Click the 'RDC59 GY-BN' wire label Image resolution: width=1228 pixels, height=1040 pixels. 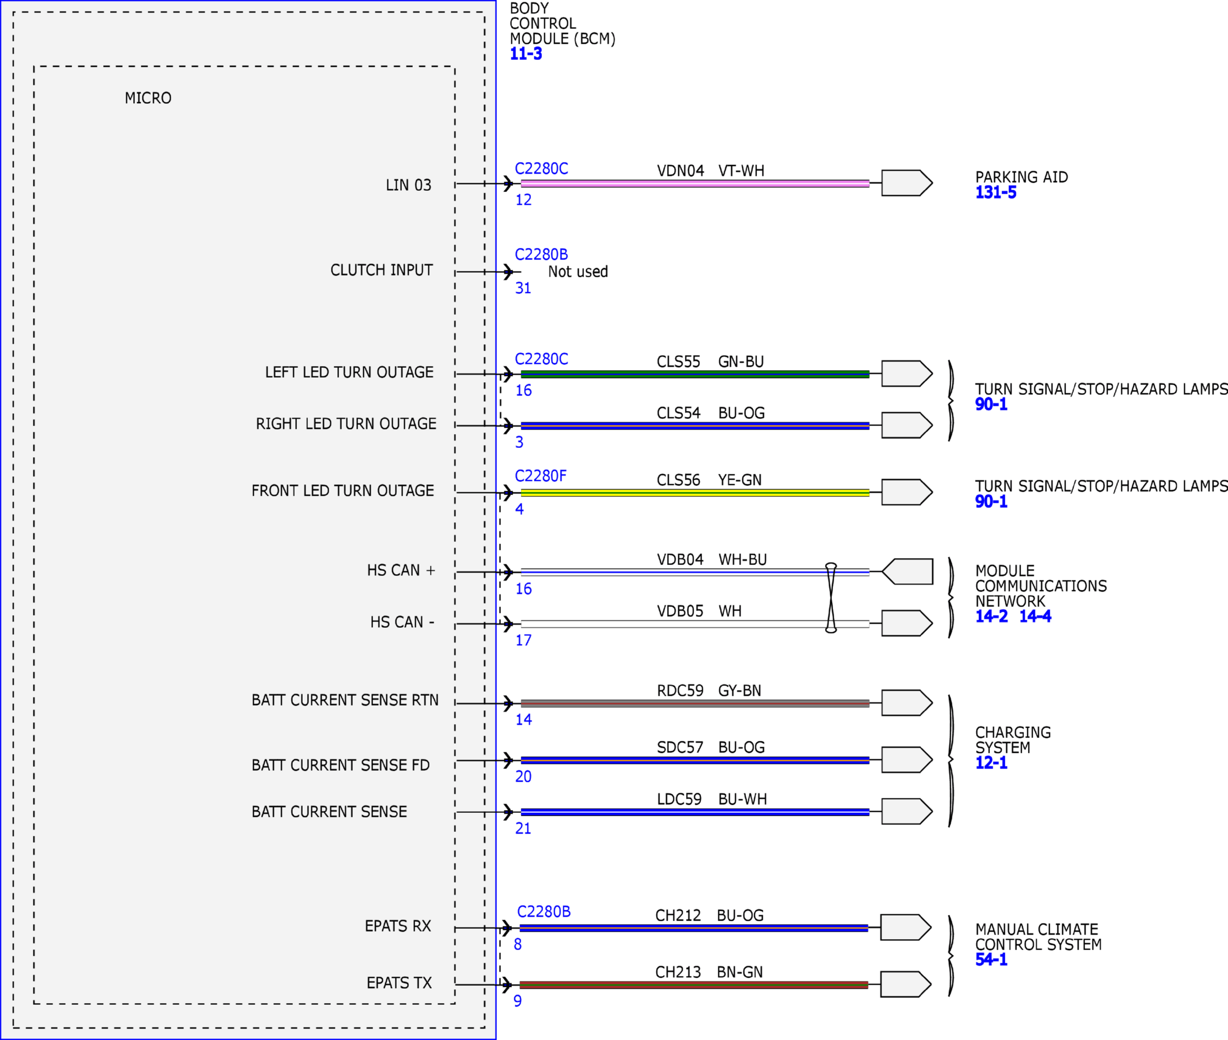[x=709, y=691]
